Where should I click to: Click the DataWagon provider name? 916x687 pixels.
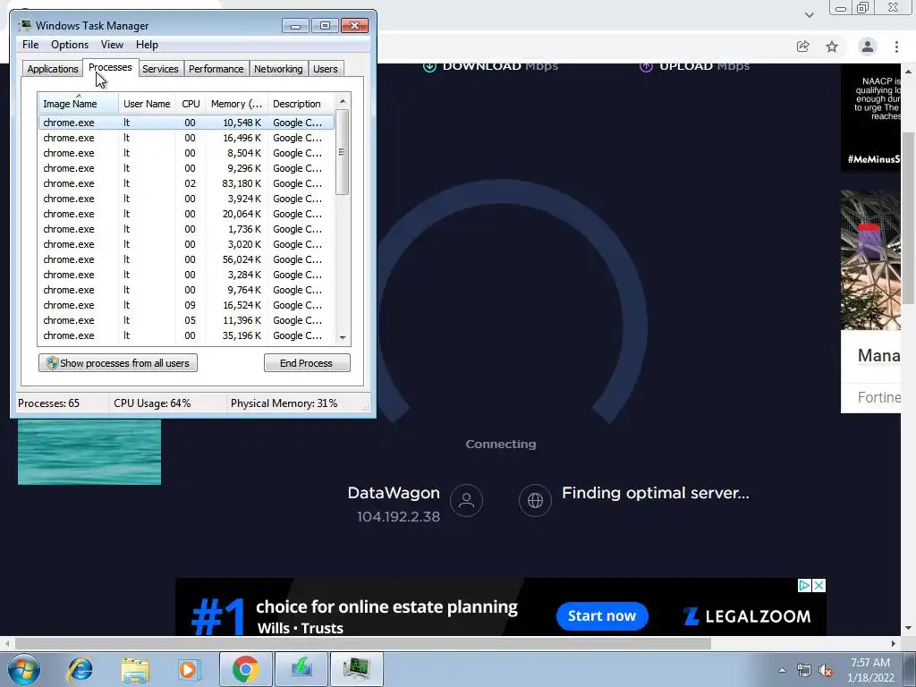(394, 493)
